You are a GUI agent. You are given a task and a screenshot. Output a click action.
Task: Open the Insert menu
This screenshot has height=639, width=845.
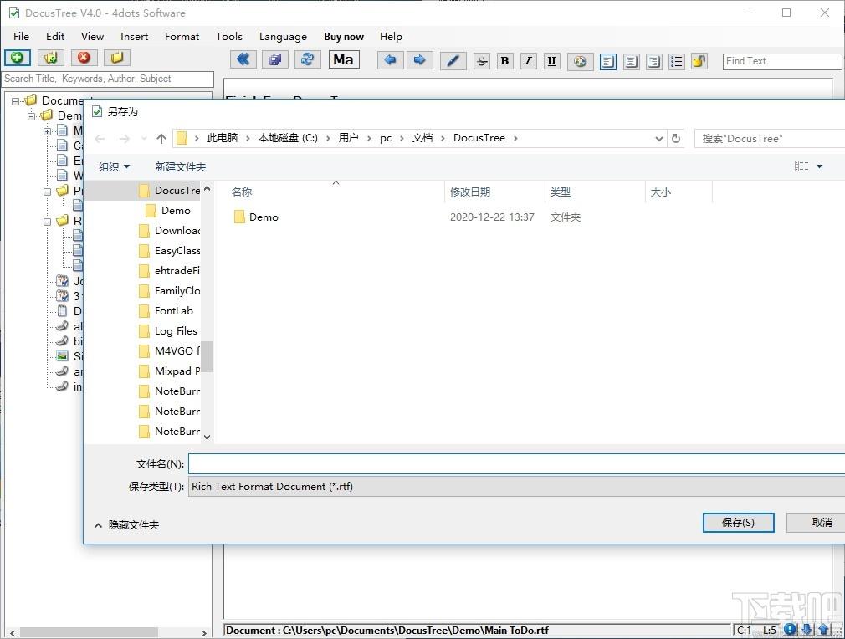pos(134,36)
